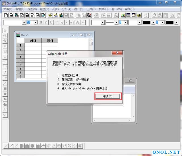Open the line style dropdown
This screenshot has height=156, width=182.
[116, 22]
